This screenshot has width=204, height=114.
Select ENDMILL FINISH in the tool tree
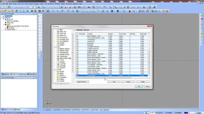(x=64, y=51)
